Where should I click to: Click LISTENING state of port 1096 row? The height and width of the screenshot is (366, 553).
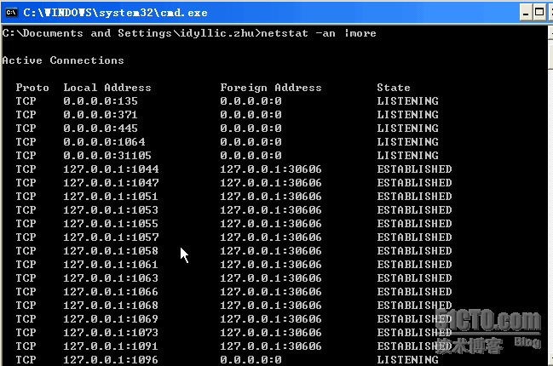tap(407, 360)
